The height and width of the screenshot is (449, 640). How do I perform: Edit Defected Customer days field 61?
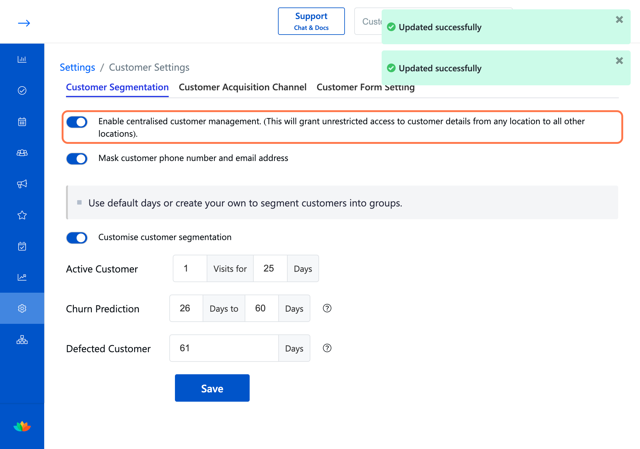coord(224,348)
